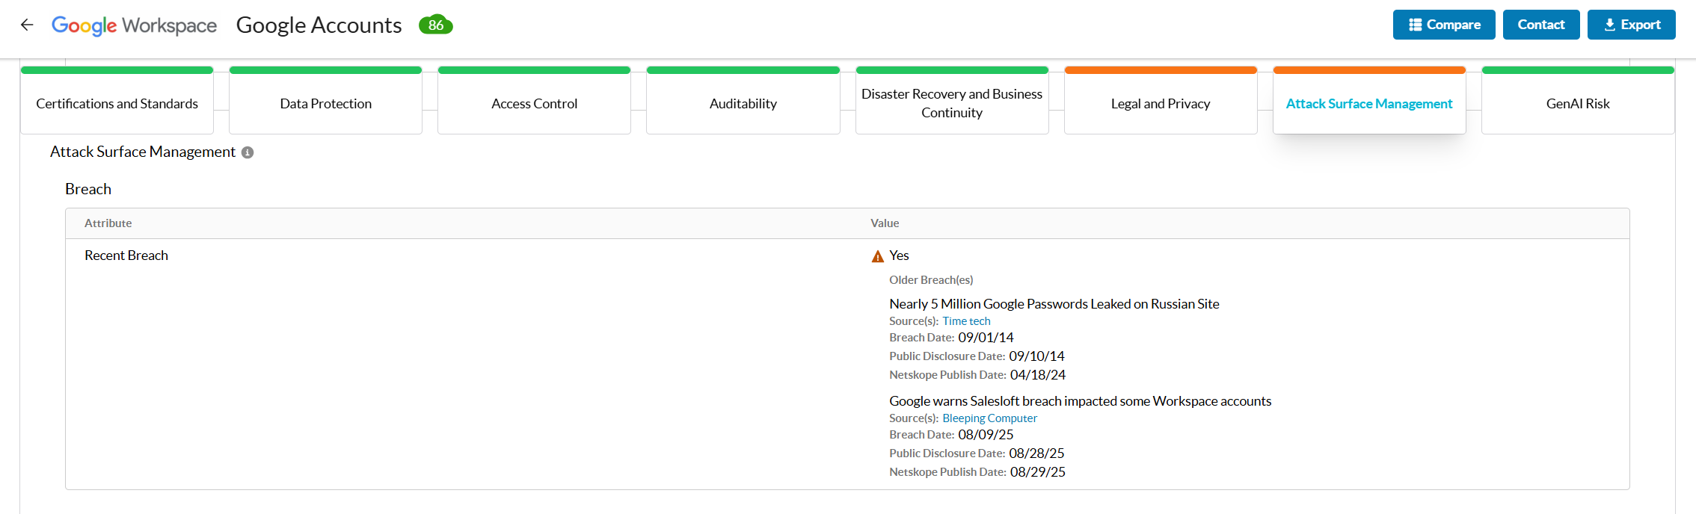Click the breach date 09/01/14
The width and height of the screenshot is (1696, 514).
[x=986, y=338]
